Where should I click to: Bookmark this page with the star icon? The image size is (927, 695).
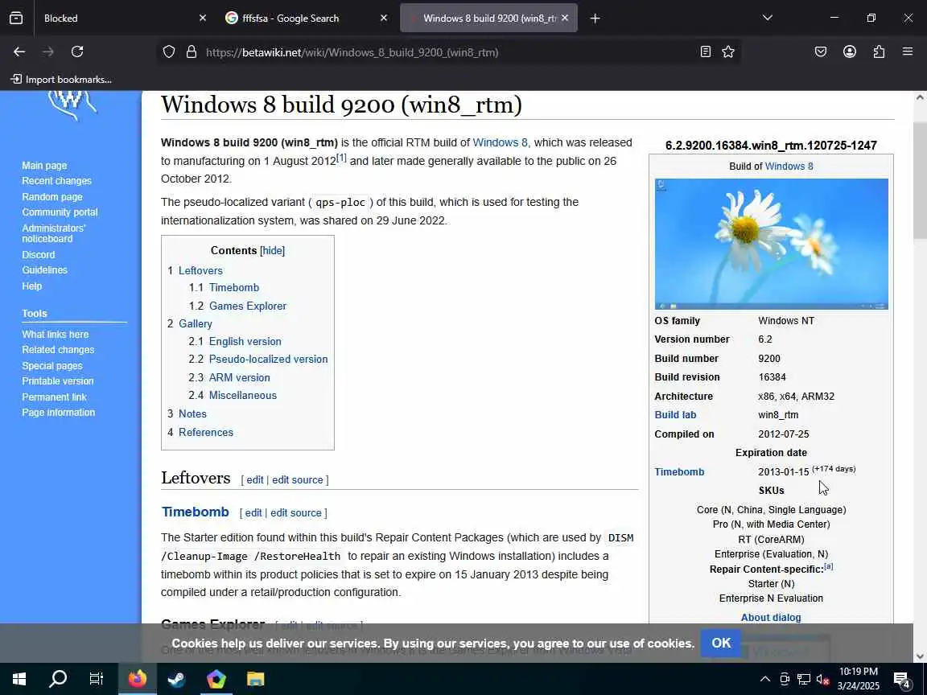point(728,52)
